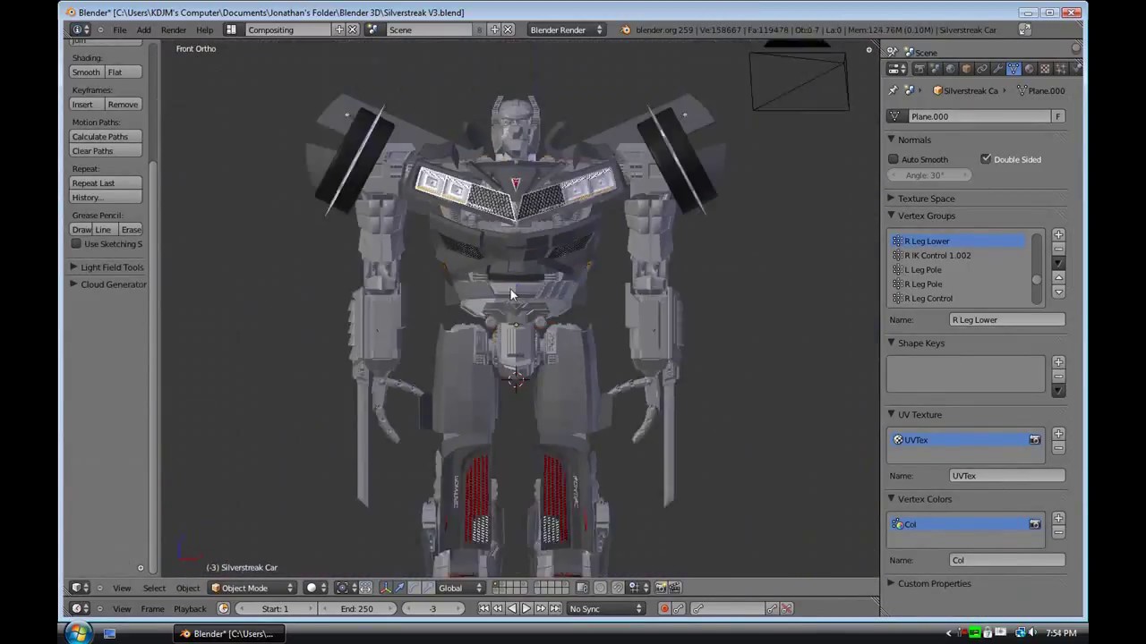Open the viewport shading mode dropdown
The width and height of the screenshot is (1146, 644).
315,588
